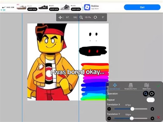Close the Nike ad with the X icon
The width and height of the screenshot is (163, 122).
point(1,10)
